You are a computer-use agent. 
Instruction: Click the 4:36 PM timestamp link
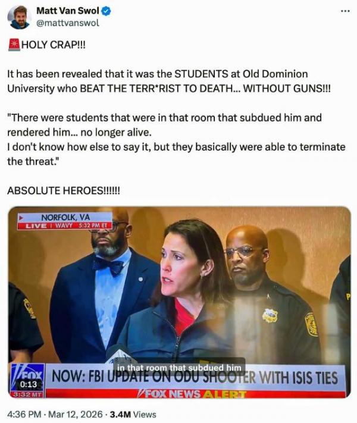24,414
